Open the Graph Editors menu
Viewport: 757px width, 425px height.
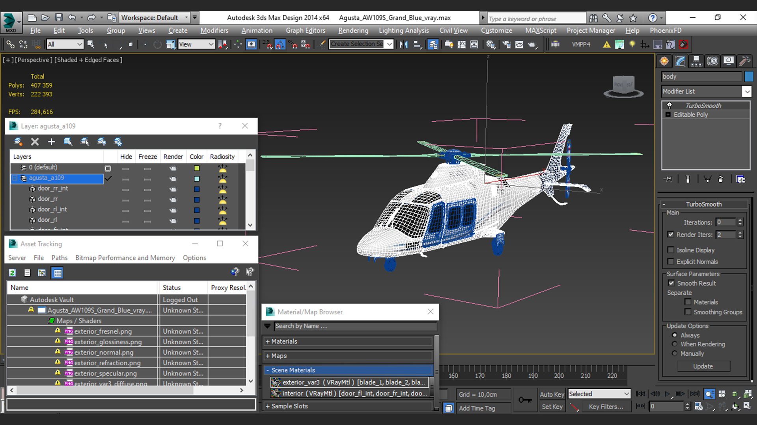306,30
